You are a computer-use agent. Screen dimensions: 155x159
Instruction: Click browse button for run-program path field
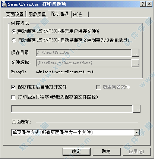137,109
